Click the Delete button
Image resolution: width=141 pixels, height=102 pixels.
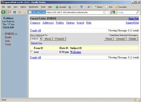click(133, 39)
